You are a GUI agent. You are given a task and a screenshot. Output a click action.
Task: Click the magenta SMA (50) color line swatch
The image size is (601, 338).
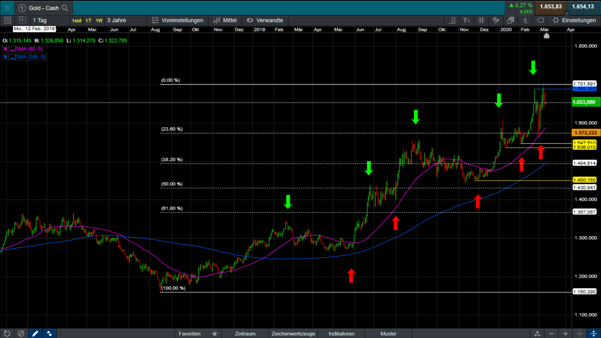[x=12, y=49]
